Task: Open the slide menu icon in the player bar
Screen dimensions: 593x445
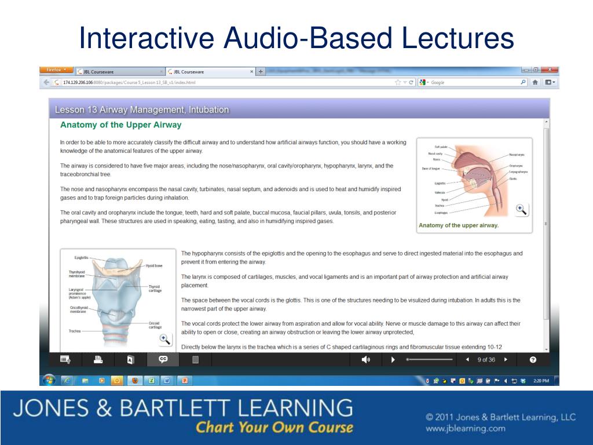Action: tap(65, 360)
